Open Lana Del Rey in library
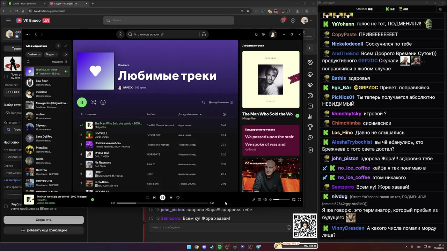The height and width of the screenshot is (251, 447). [47, 138]
